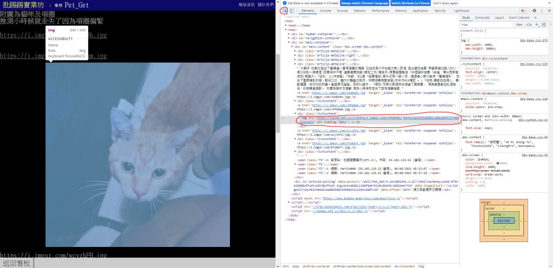The image size is (553, 268).
Task: Toggle element state with :hov
Action: tap(519, 25)
